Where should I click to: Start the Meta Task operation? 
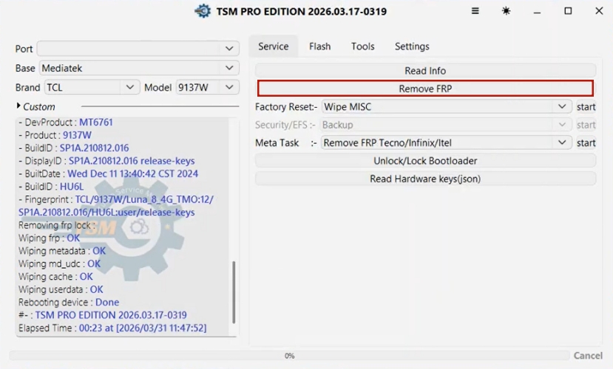point(586,142)
